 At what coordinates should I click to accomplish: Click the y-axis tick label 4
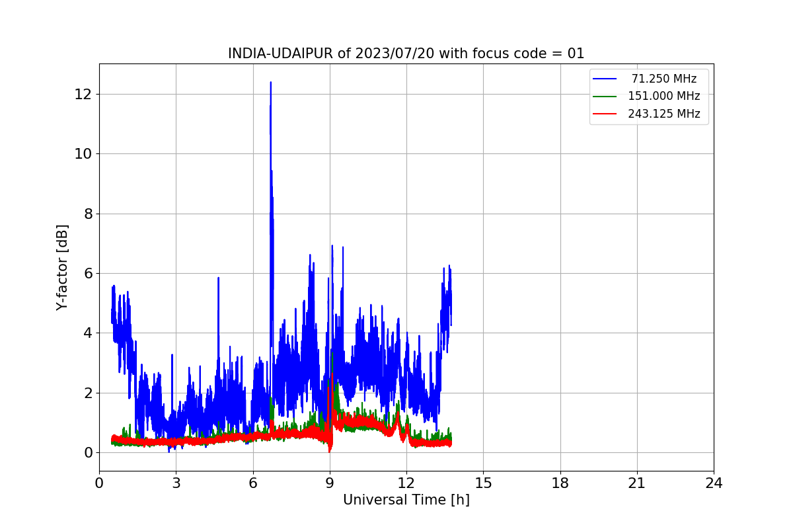coord(87,333)
